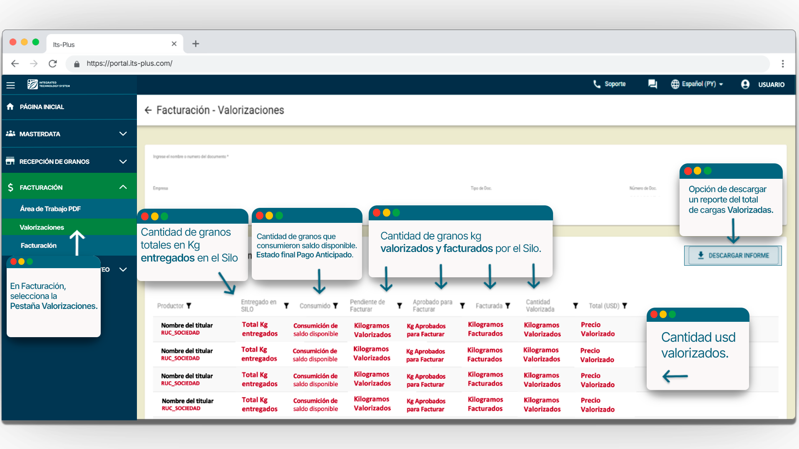The image size is (799, 449).
Task: Open the chat messages icon
Action: [x=652, y=84]
